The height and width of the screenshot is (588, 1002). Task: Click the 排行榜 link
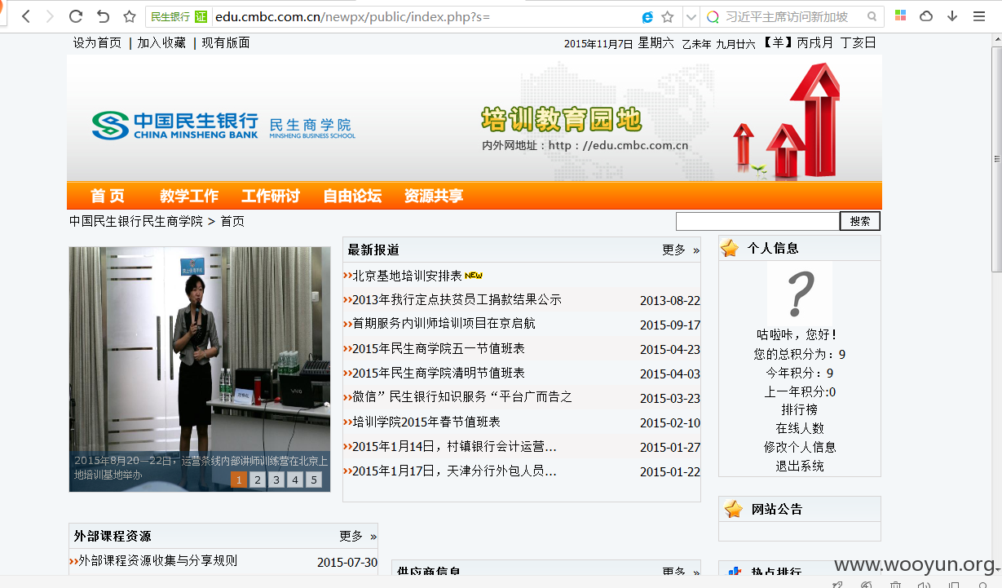tap(800, 409)
